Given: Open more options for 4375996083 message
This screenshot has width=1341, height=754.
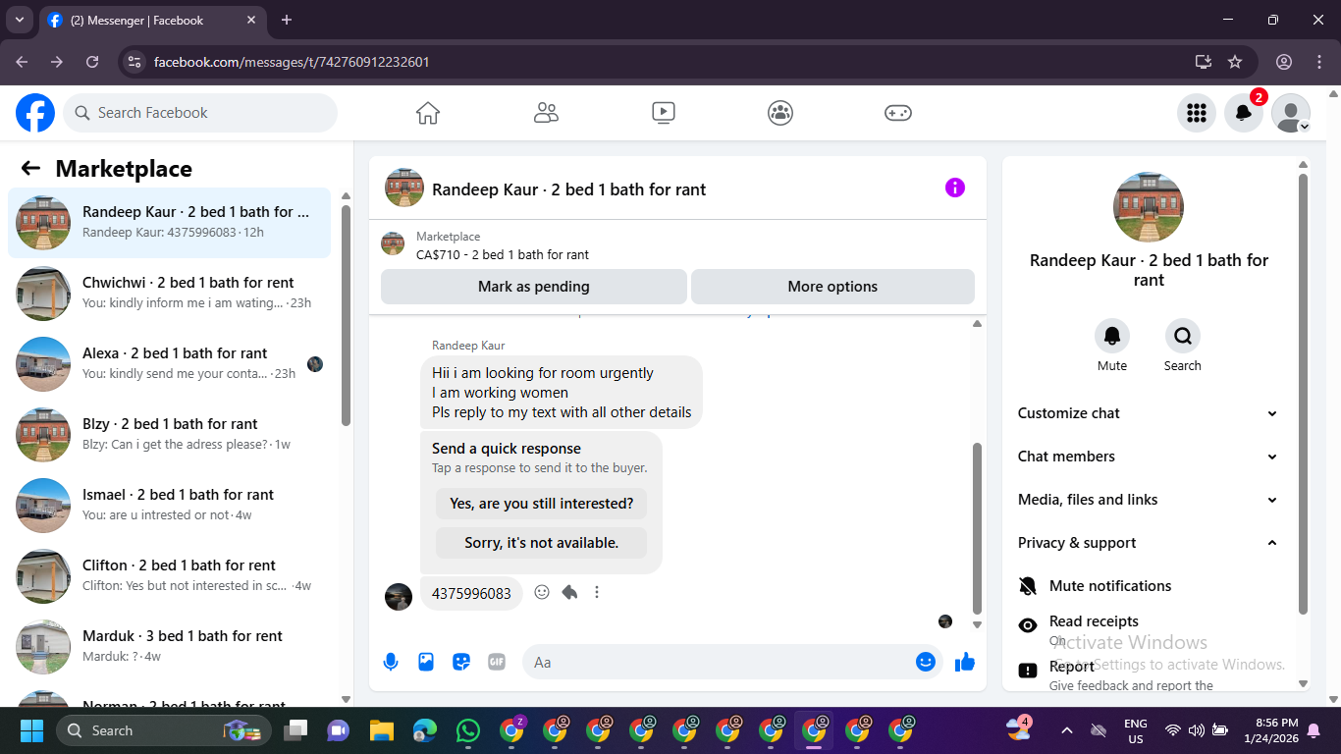Looking at the screenshot, I should (x=597, y=592).
